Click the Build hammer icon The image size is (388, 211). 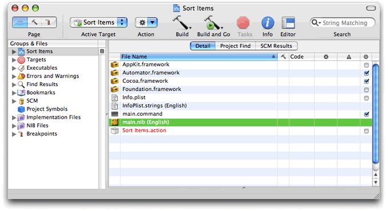182,23
